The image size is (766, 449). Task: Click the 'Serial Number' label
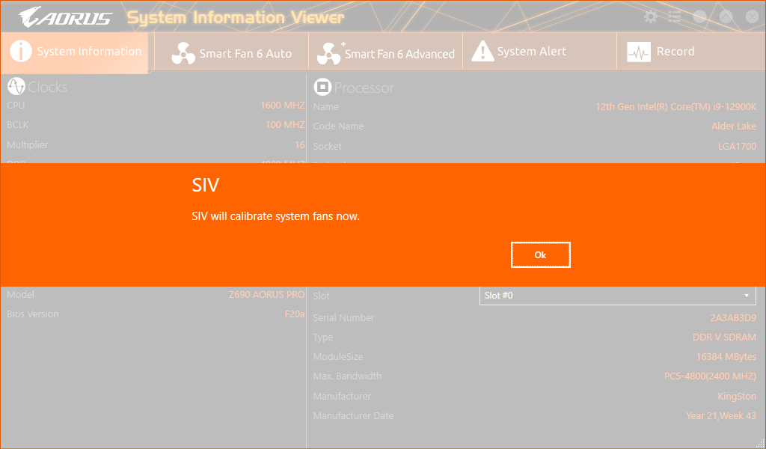click(x=343, y=317)
